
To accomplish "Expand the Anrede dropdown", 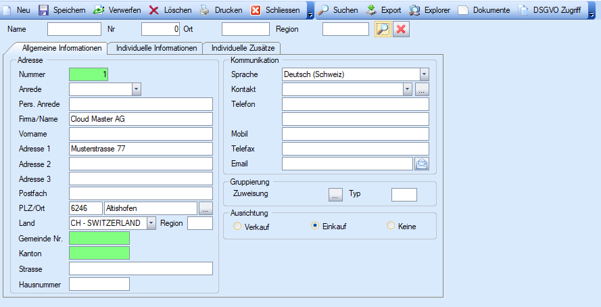I will click(x=136, y=89).
